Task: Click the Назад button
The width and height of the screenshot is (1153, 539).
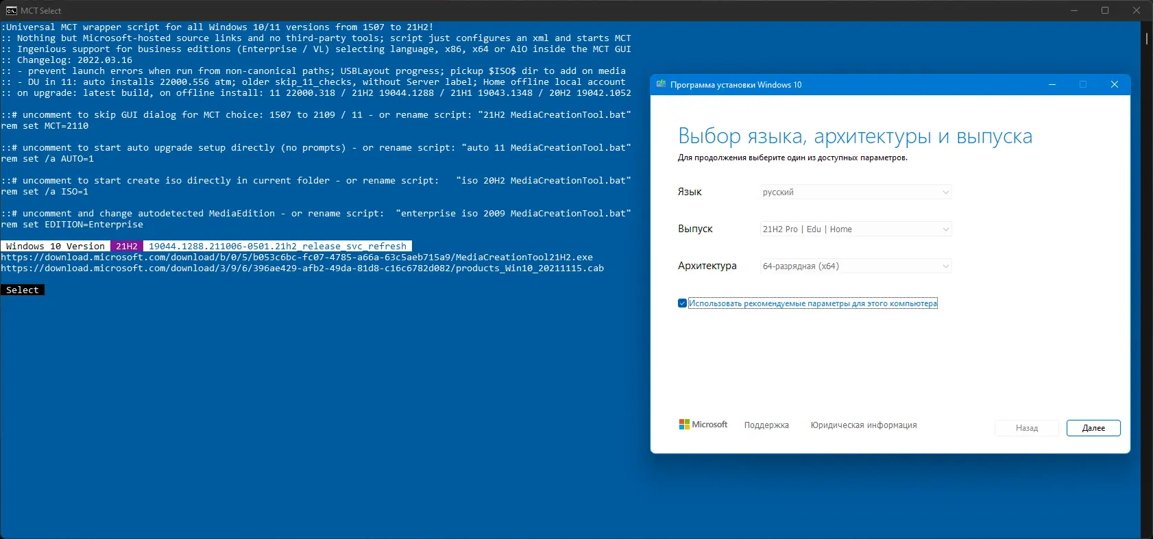Action: tap(1027, 428)
